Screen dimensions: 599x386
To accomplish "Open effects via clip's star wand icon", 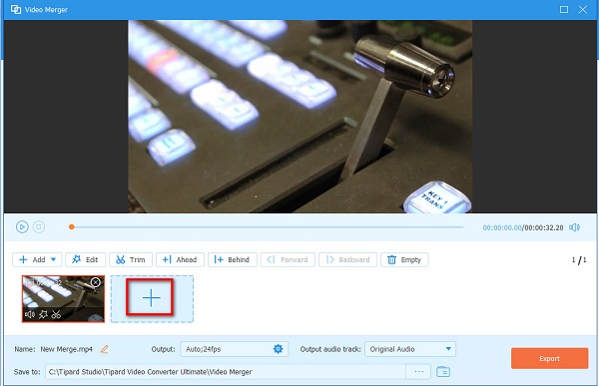I will (43, 314).
